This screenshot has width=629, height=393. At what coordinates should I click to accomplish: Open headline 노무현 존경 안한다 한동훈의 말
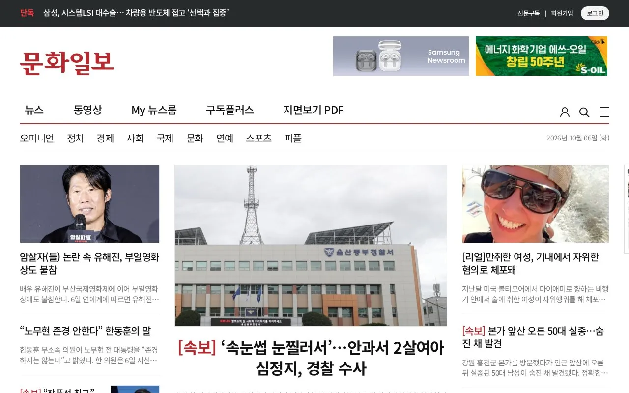[86, 331]
